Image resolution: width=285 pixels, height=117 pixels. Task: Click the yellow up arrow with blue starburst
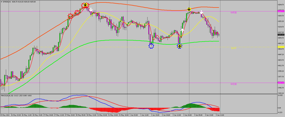pyautogui.click(x=180, y=46)
